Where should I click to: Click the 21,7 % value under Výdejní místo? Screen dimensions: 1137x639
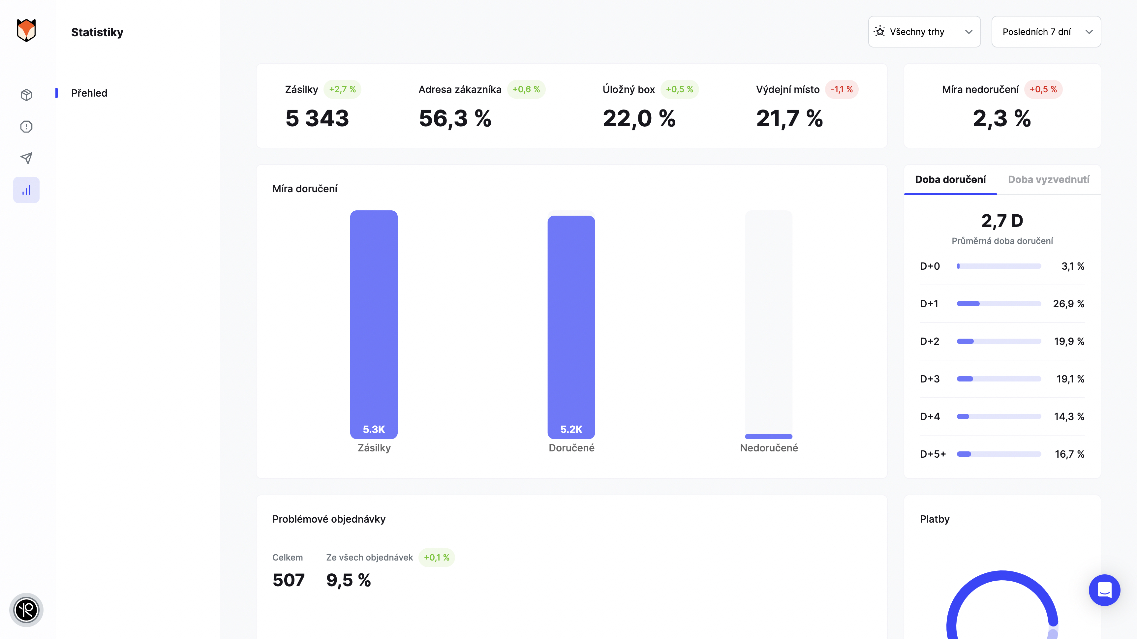(789, 118)
